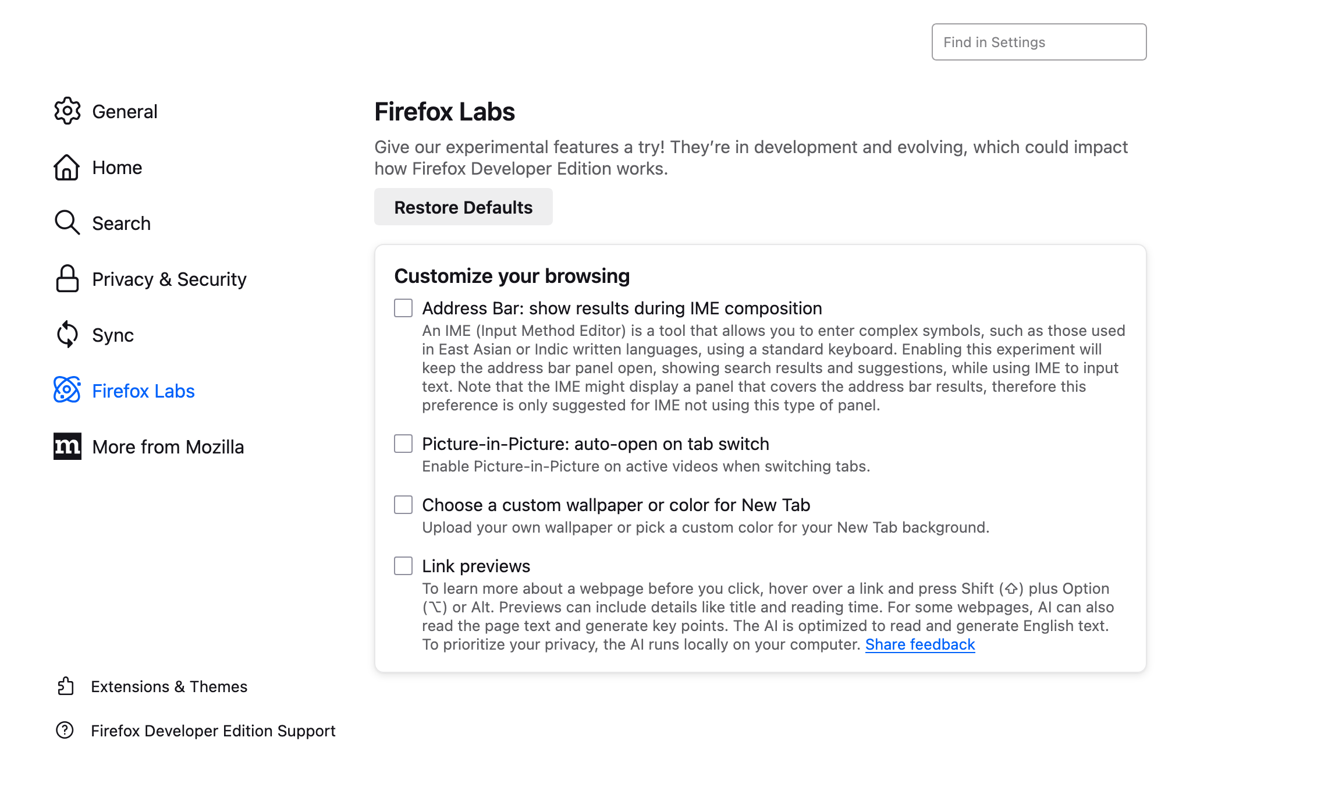Enable Picture-in-Picture auto-open checkbox
The width and height of the screenshot is (1328, 794).
(403, 444)
